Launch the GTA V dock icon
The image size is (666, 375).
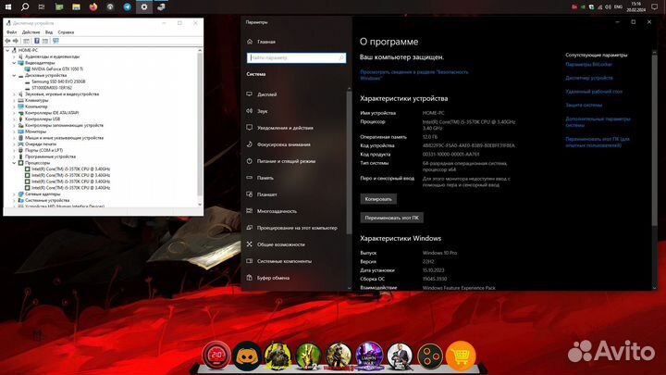coord(400,356)
